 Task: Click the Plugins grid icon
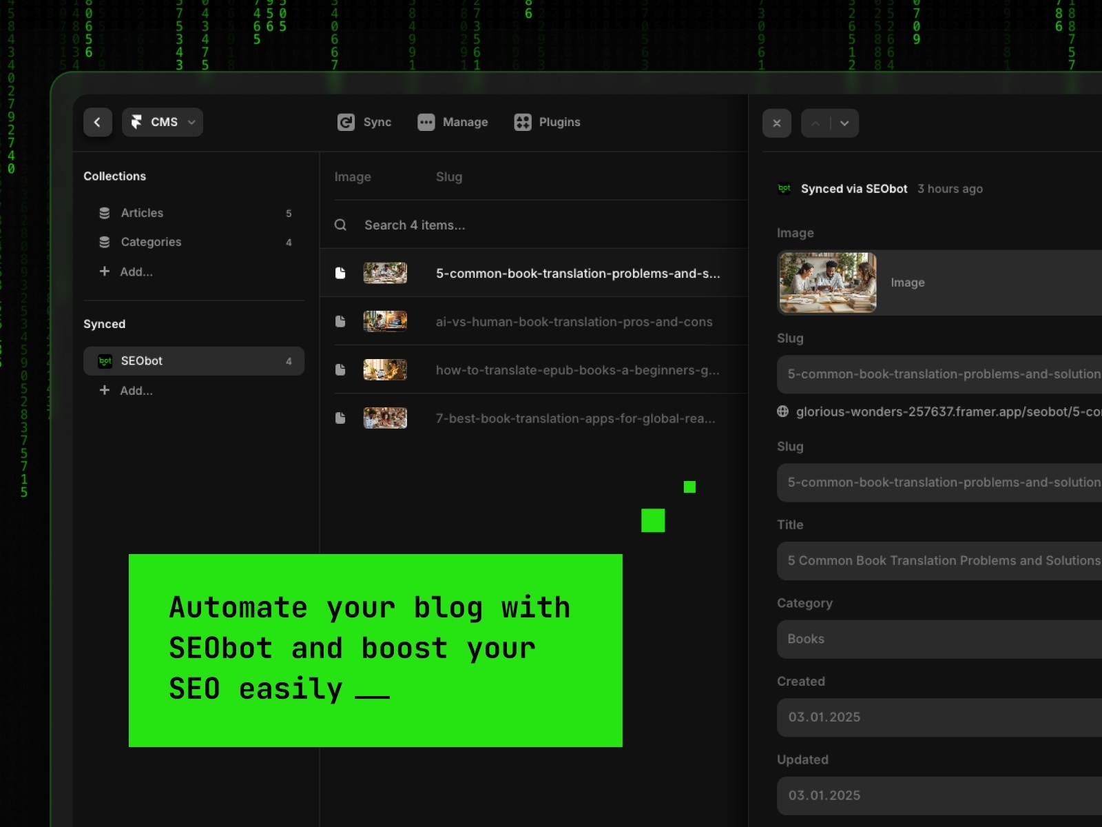point(523,122)
